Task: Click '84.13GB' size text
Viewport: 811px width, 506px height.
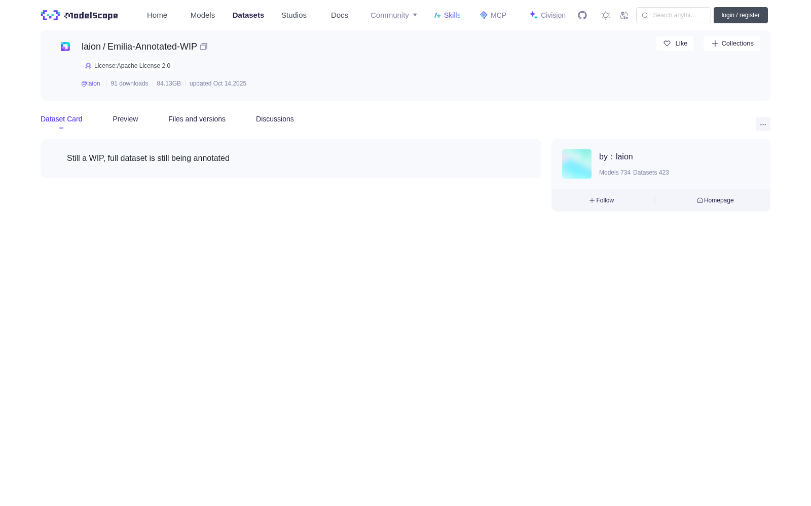Action: coord(169,83)
